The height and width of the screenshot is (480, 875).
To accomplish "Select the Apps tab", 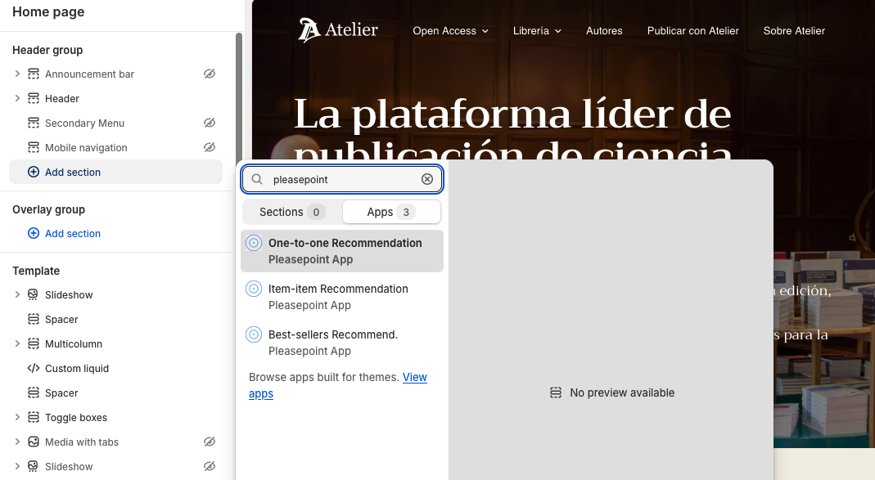I will click(390, 212).
